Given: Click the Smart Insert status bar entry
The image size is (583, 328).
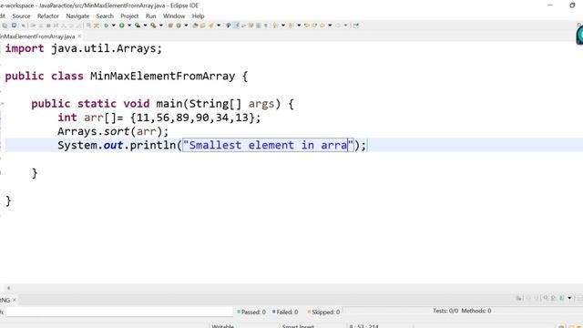Looking at the screenshot, I should (298, 326).
